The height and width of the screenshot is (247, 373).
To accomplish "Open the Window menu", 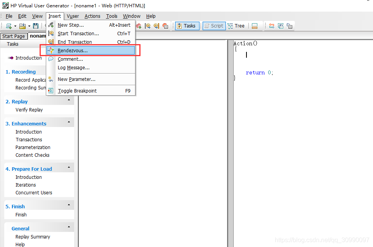I will pos(132,16).
